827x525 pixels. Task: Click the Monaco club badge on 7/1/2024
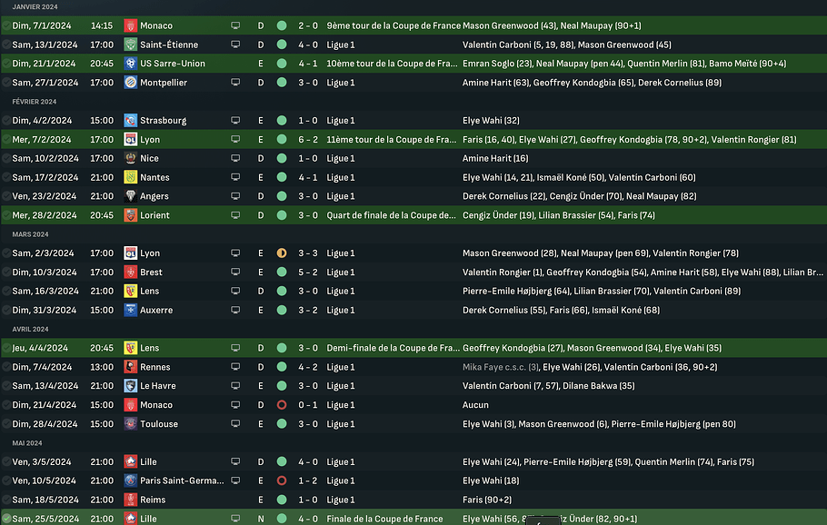click(130, 25)
